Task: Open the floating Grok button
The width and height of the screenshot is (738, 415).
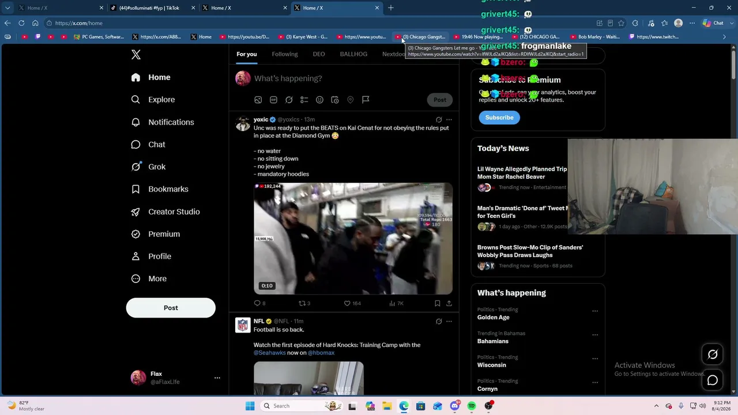Action: click(713, 354)
